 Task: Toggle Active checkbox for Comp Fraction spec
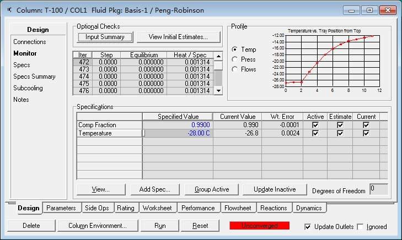pos(314,125)
